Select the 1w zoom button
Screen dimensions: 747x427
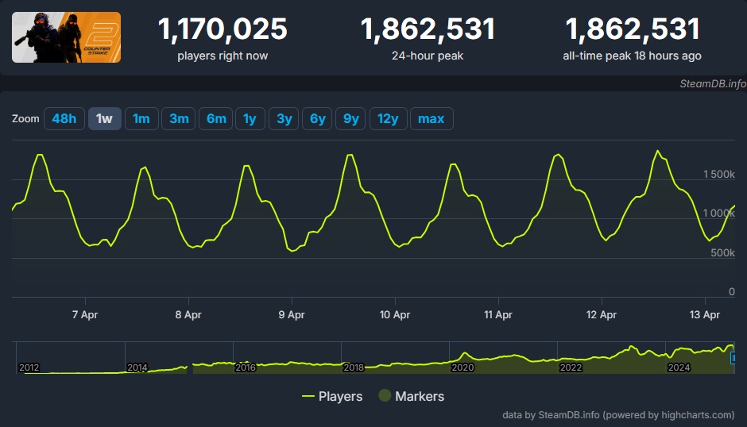click(x=104, y=119)
